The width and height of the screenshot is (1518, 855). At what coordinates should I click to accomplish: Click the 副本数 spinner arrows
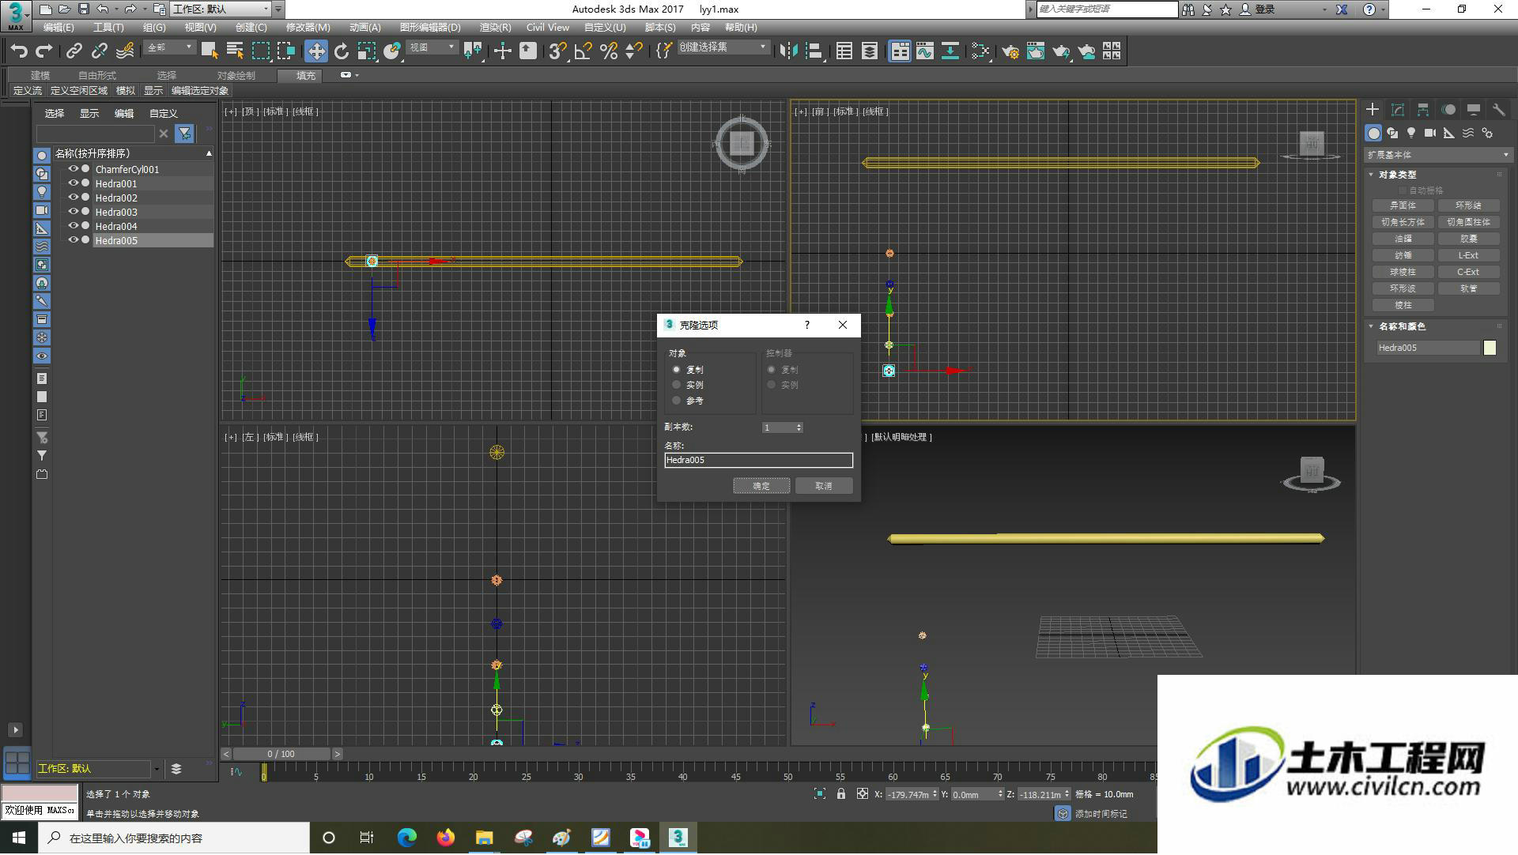pyautogui.click(x=799, y=427)
